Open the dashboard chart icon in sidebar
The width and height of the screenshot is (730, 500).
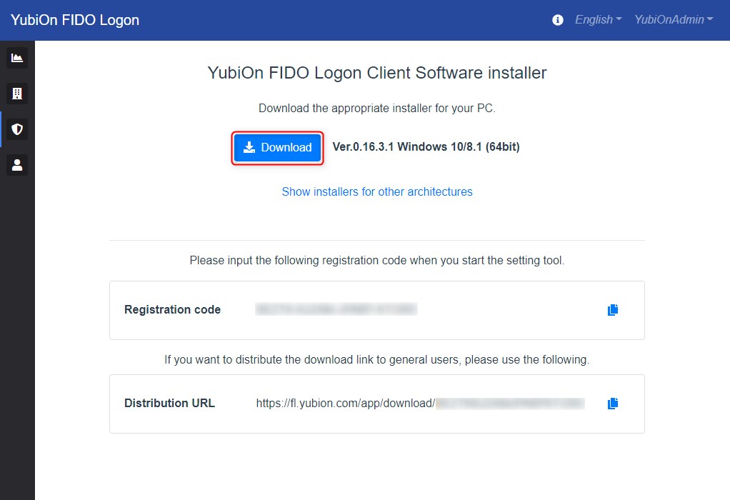17,58
